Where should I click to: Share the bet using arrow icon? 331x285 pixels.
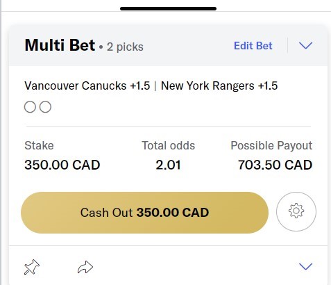[85, 267]
